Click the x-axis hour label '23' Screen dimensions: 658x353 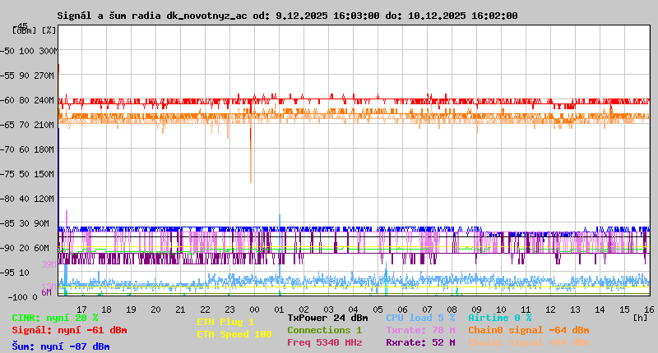point(230,309)
